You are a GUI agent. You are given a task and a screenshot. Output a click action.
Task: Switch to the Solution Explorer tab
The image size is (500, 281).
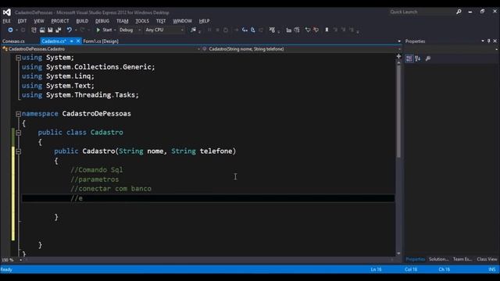438,259
